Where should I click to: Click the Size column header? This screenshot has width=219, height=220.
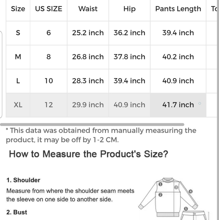[x=18, y=9]
